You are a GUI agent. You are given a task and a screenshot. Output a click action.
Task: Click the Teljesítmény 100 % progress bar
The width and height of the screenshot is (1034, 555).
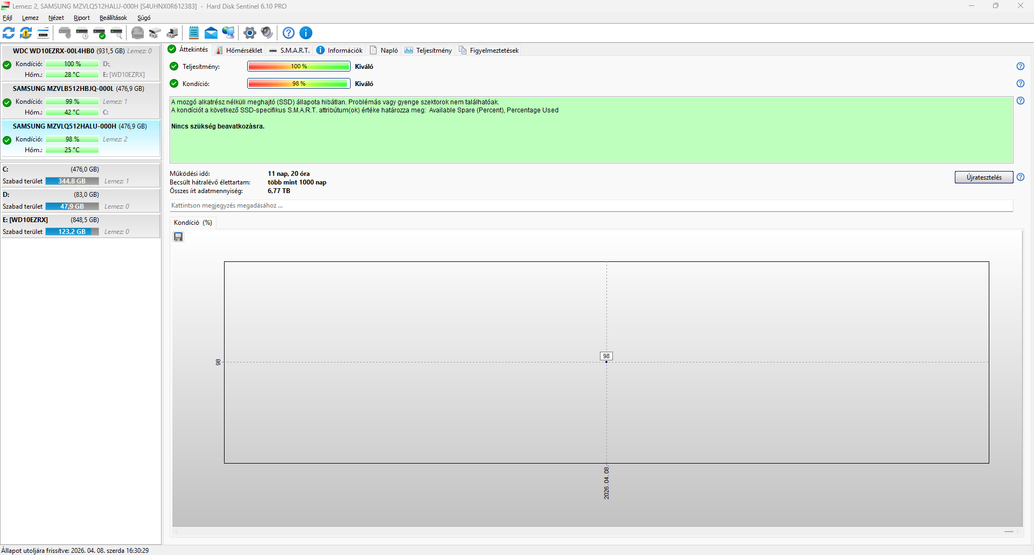(x=299, y=66)
